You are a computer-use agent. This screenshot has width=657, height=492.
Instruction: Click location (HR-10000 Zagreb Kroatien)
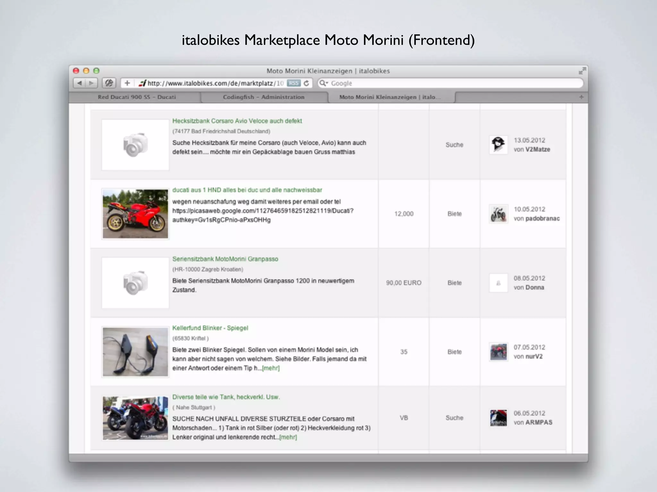coord(208,269)
